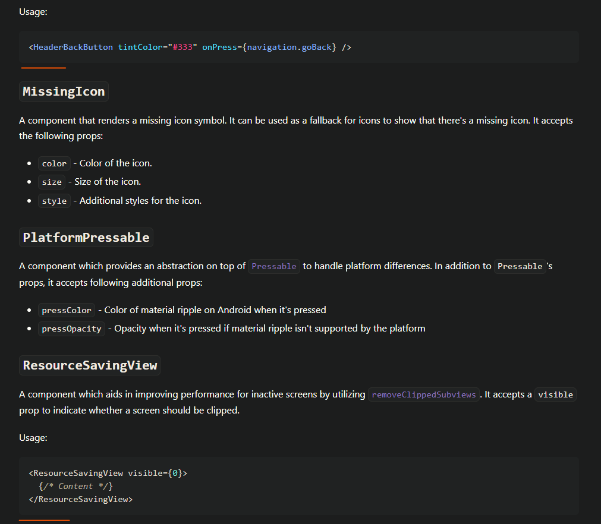Click the "Usage:" label above ResourceSavingView code

[33, 438]
